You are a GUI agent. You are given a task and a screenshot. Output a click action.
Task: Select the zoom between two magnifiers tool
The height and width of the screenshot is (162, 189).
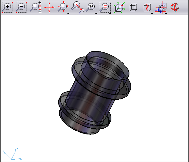pos(77,7)
